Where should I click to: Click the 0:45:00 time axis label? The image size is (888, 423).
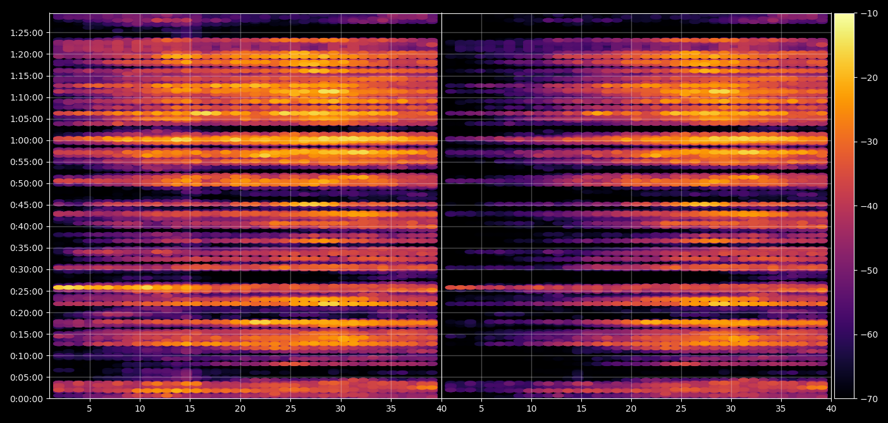click(27, 205)
